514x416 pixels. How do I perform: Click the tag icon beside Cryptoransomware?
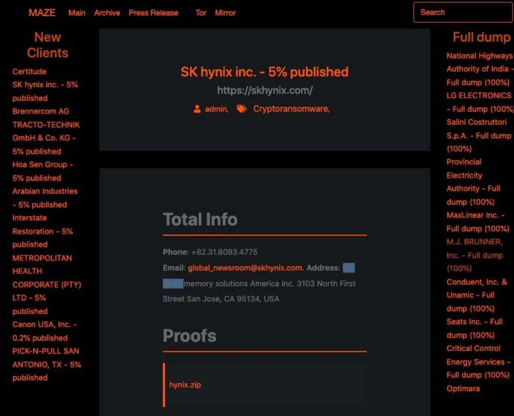242,109
